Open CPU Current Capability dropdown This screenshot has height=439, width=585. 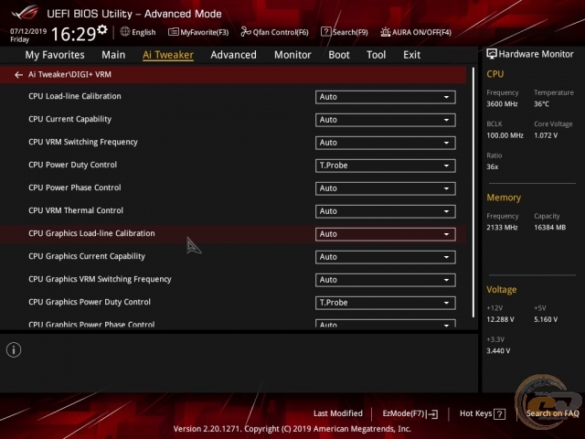coord(386,120)
